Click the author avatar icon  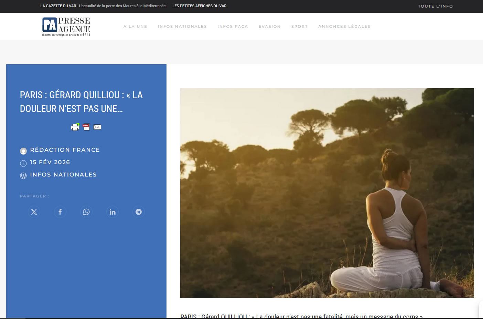click(x=23, y=151)
